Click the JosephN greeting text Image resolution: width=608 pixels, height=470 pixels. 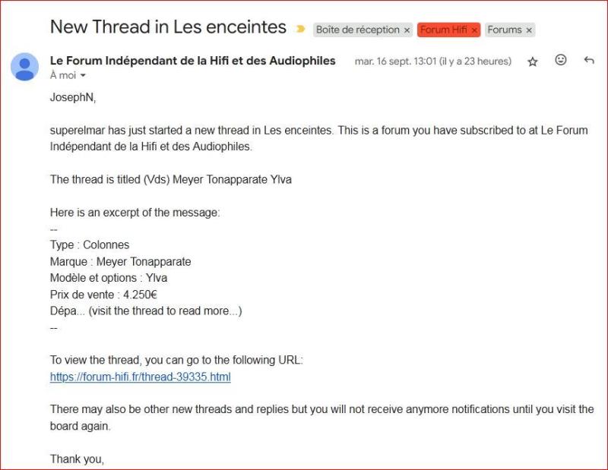[x=73, y=97]
